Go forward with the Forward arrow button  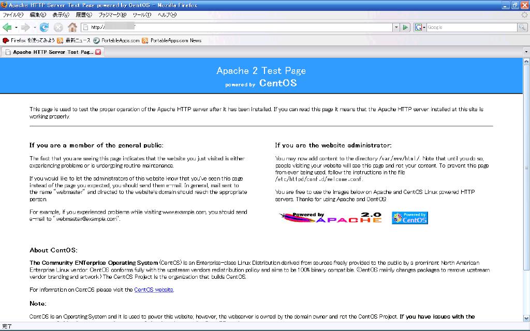click(25, 27)
